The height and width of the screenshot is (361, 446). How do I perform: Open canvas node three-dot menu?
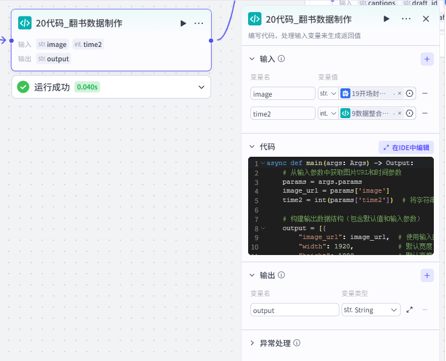[x=198, y=23]
